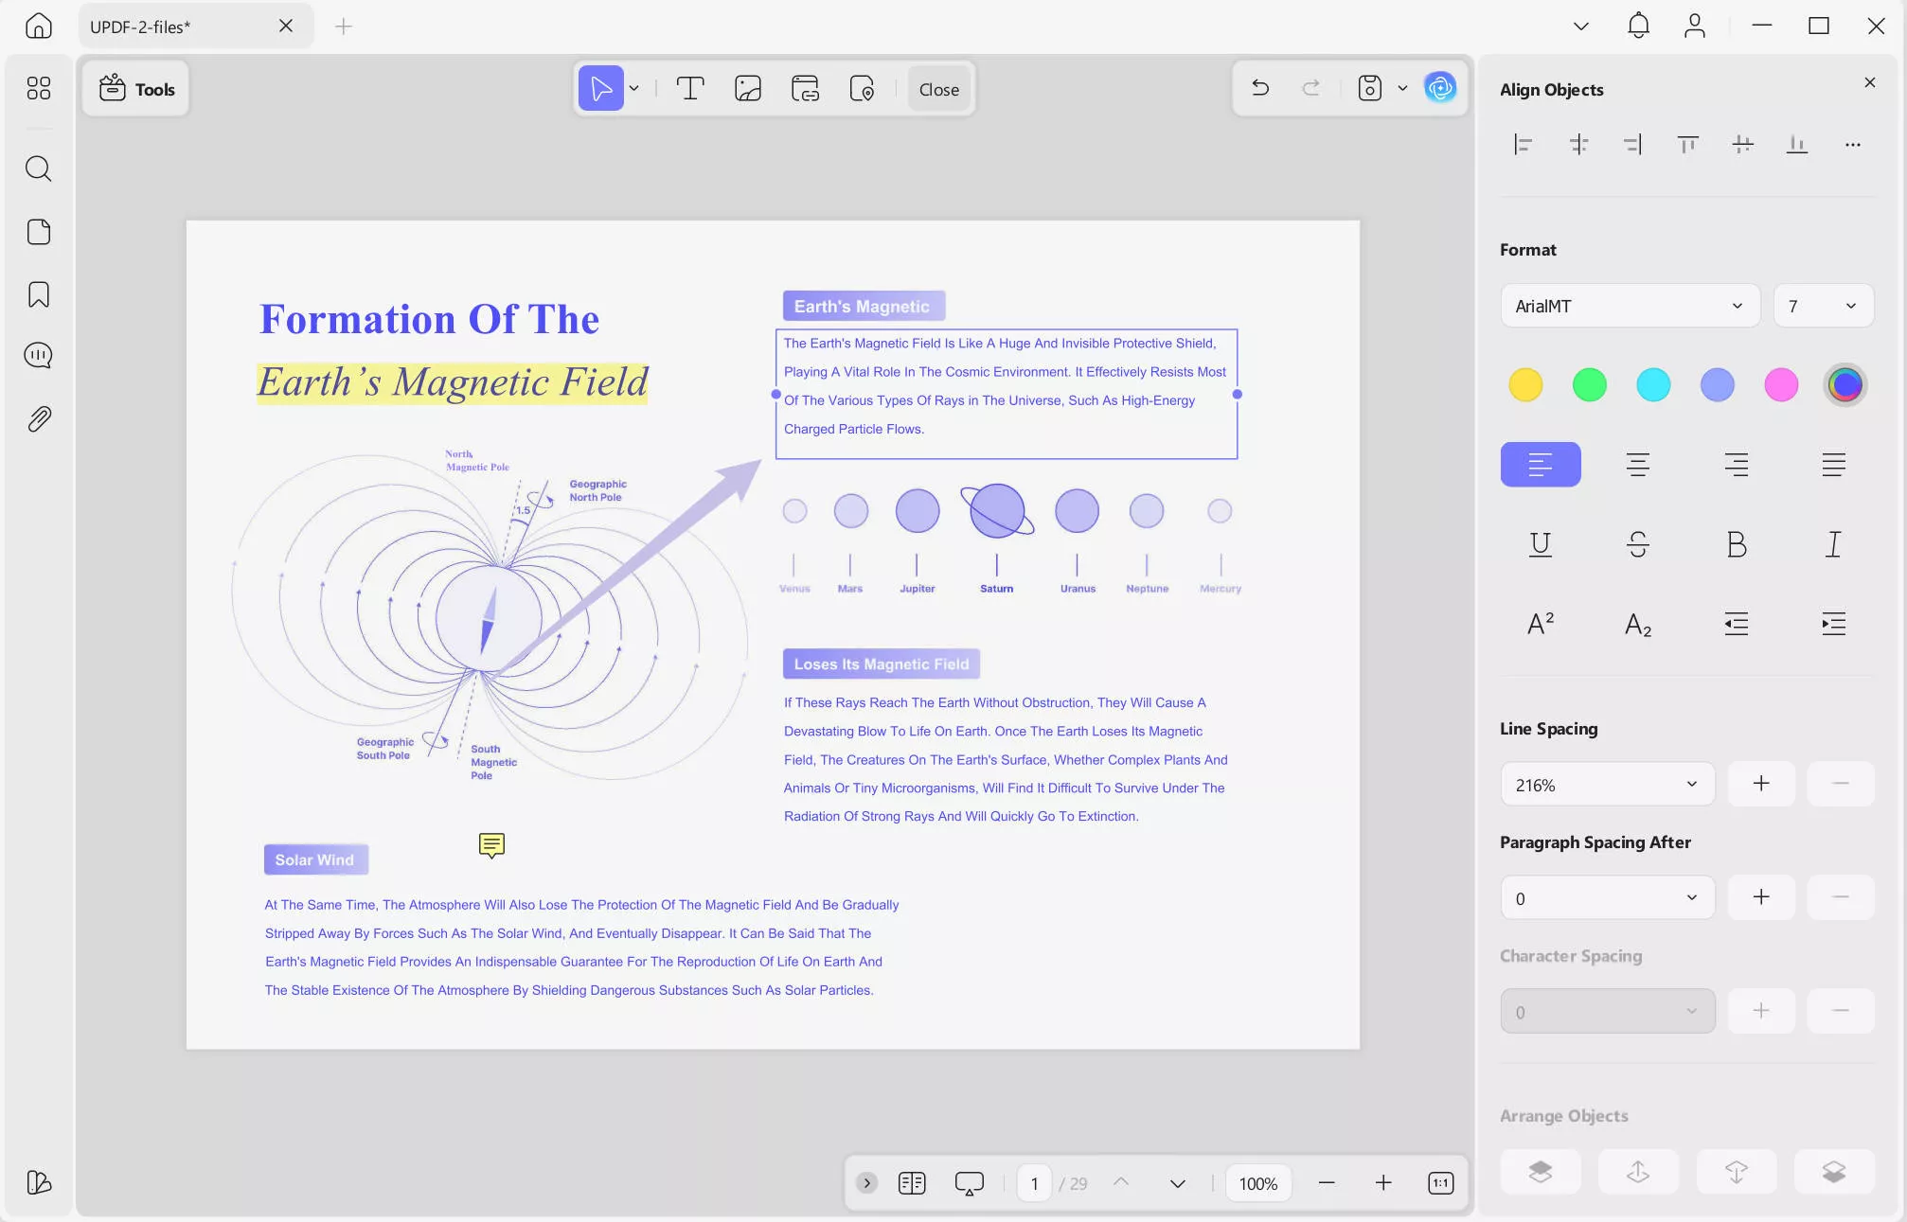Click the UPDF AI assistant icon

[1440, 88]
